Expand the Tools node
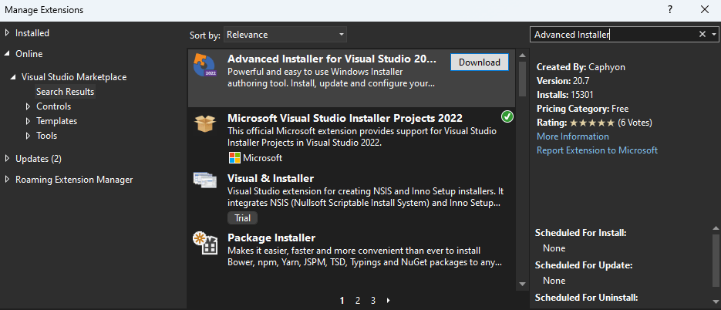Screen dimensions: 721x310 (x=29, y=136)
